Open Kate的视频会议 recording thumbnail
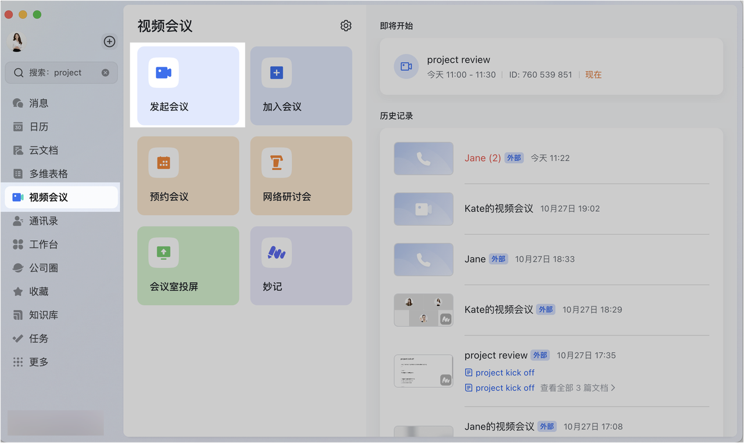Screen dimensions: 744x443 coord(423,208)
